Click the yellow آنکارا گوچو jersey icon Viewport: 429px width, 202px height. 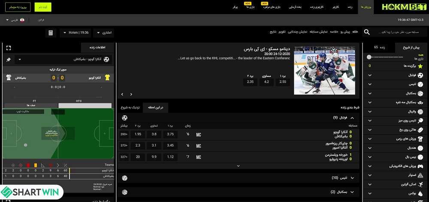click(107, 78)
